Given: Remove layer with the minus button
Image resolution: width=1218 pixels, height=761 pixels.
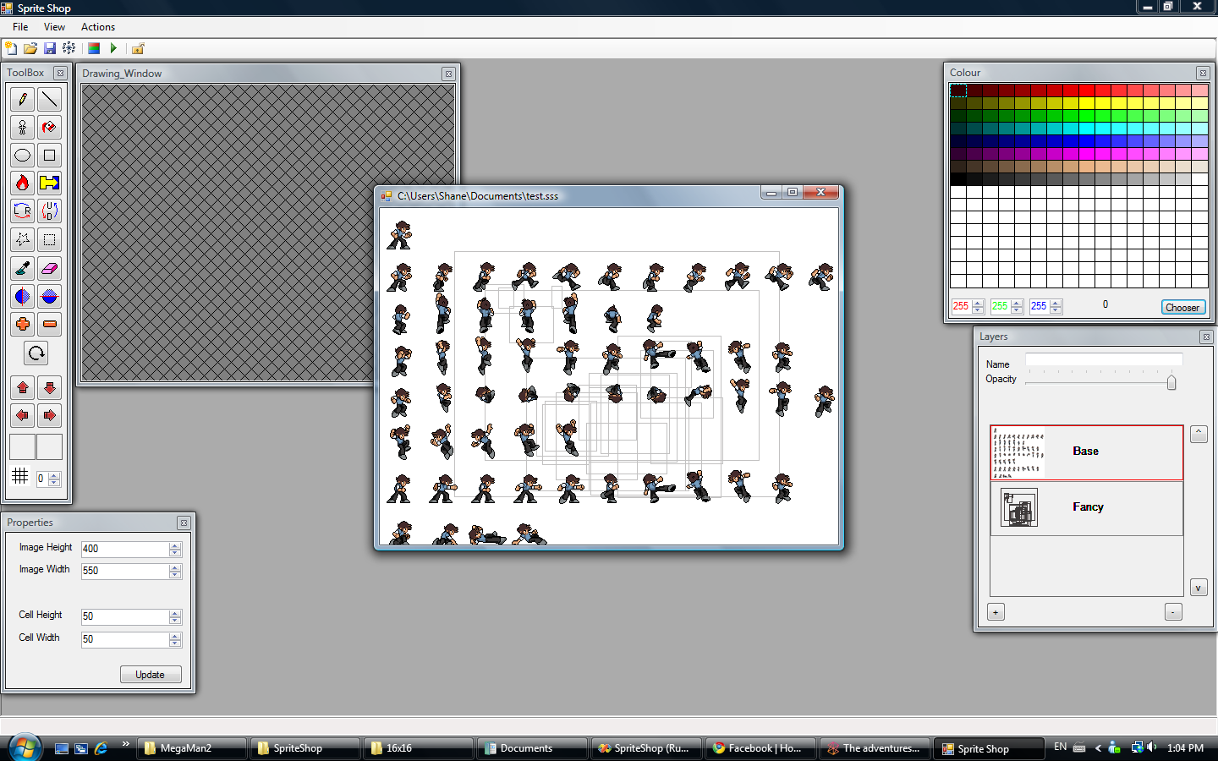Looking at the screenshot, I should pyautogui.click(x=1173, y=612).
